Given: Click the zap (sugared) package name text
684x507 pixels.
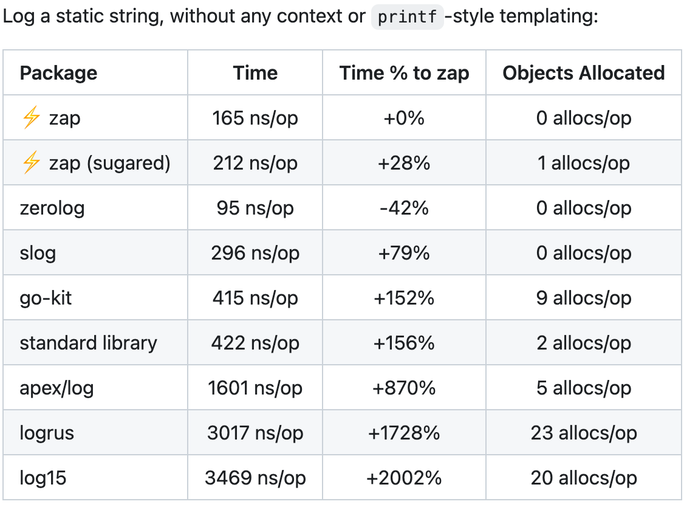Looking at the screenshot, I should pos(109,163).
